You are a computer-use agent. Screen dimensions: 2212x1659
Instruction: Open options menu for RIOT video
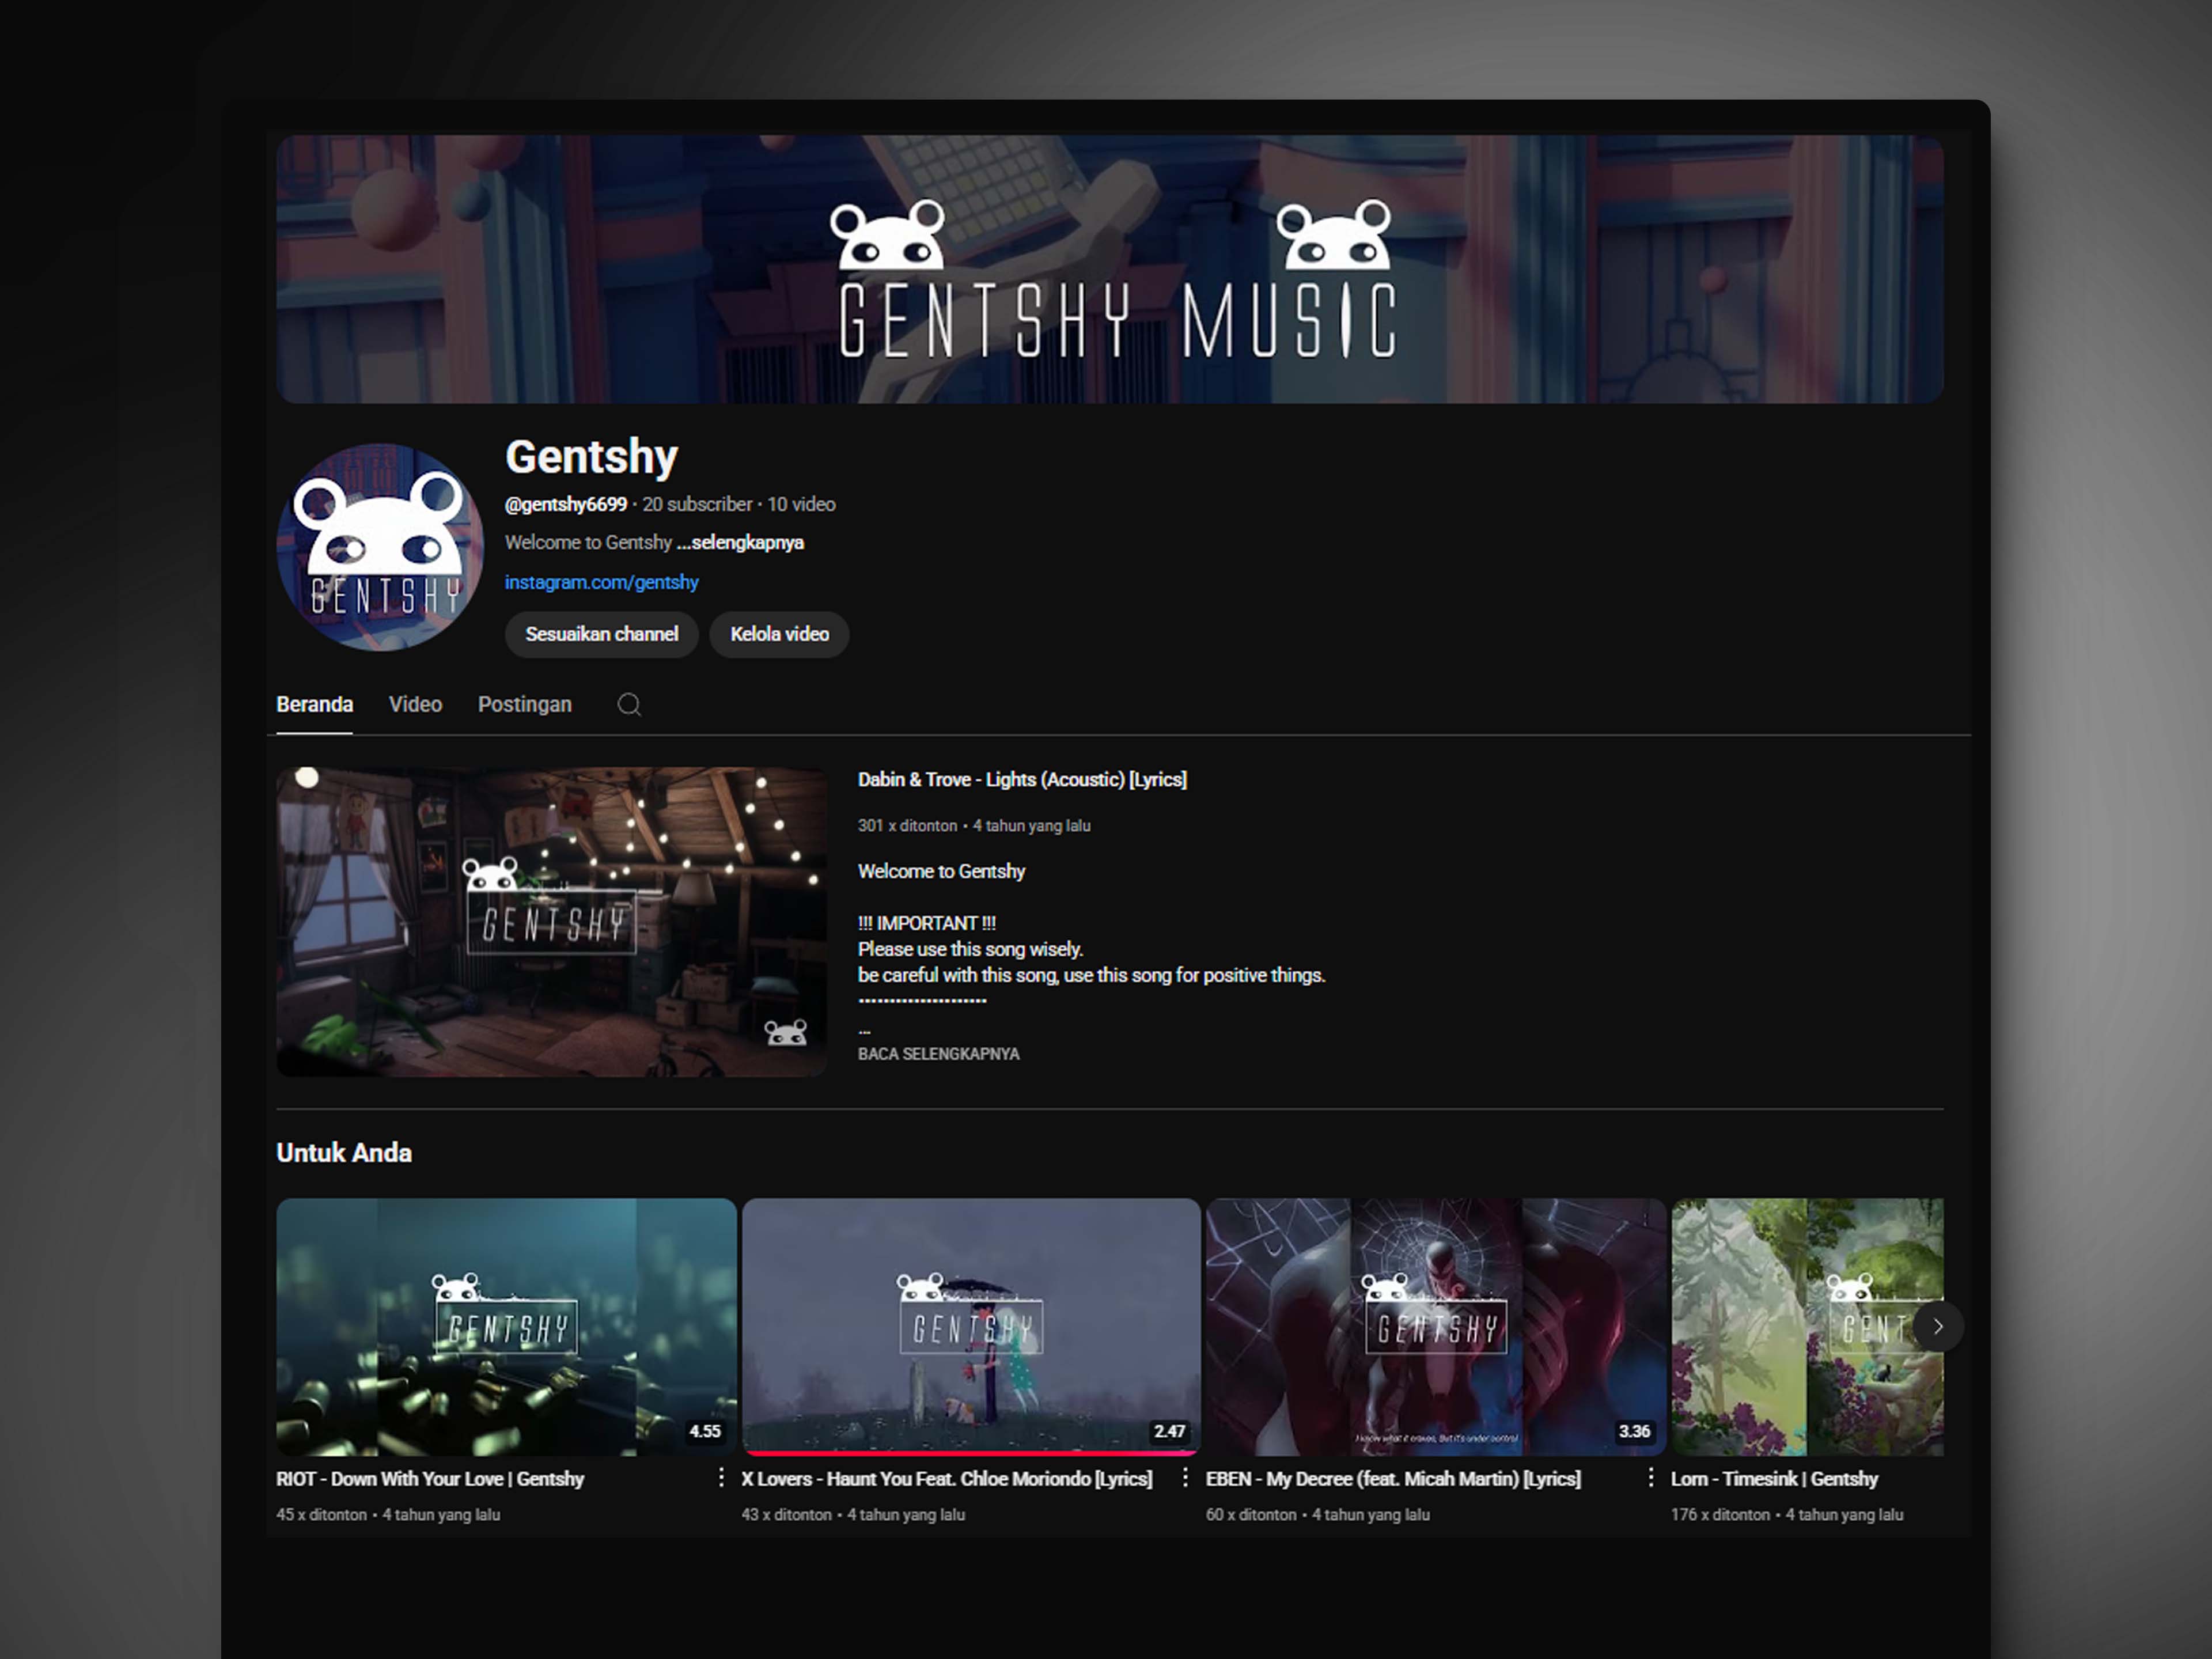tap(721, 1478)
